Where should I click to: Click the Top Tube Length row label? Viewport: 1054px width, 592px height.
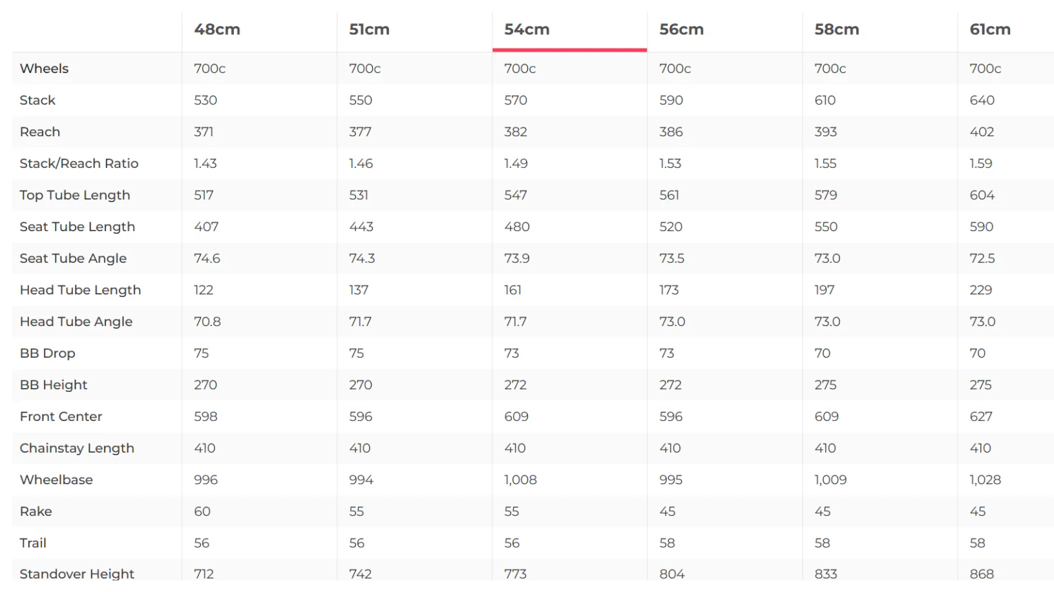click(x=75, y=195)
